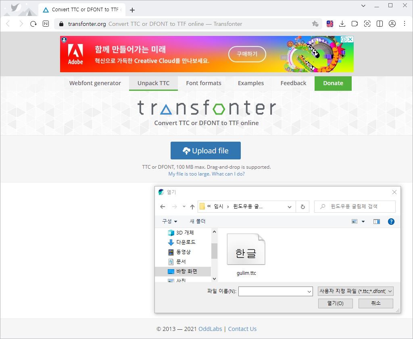The height and width of the screenshot is (339, 413).
Task: Click the 취소 cancel button
Action: 375,303
